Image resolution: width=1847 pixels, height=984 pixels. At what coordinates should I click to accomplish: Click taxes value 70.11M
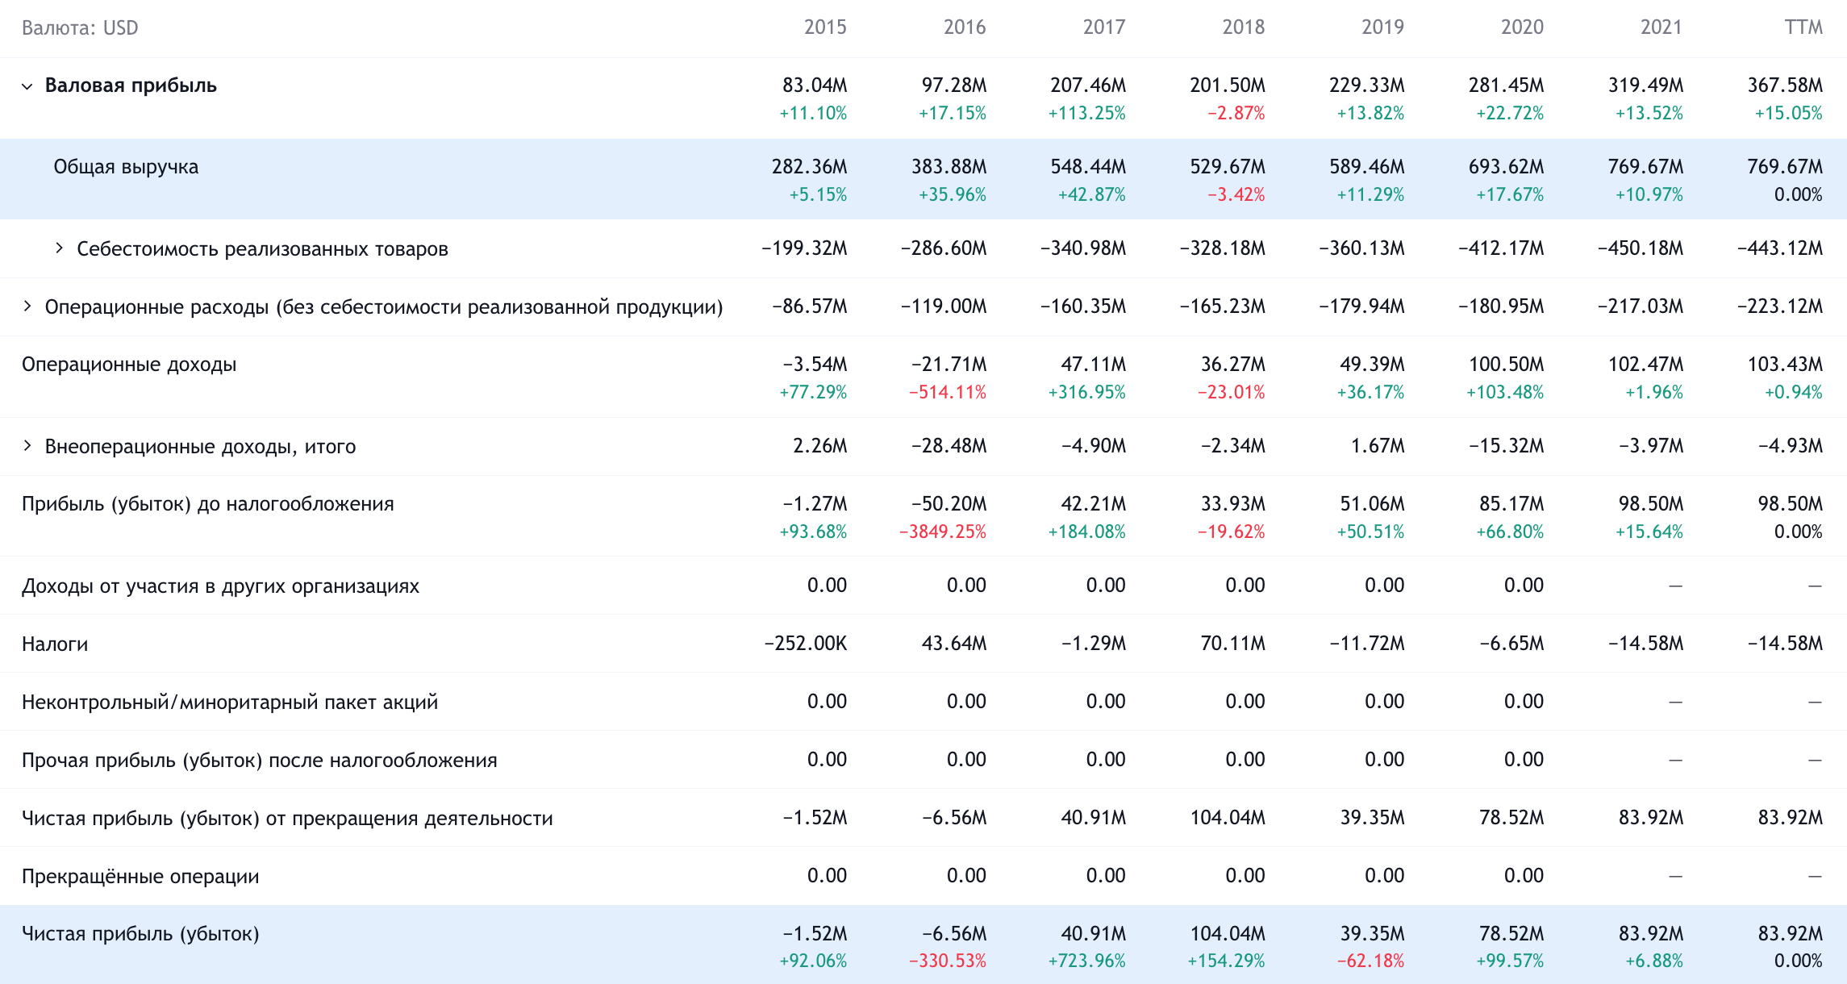[x=1232, y=644]
